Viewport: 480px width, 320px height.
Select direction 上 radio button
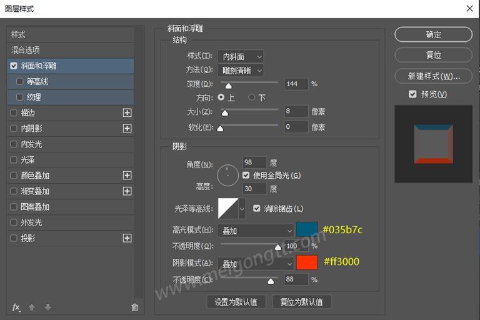tap(221, 97)
